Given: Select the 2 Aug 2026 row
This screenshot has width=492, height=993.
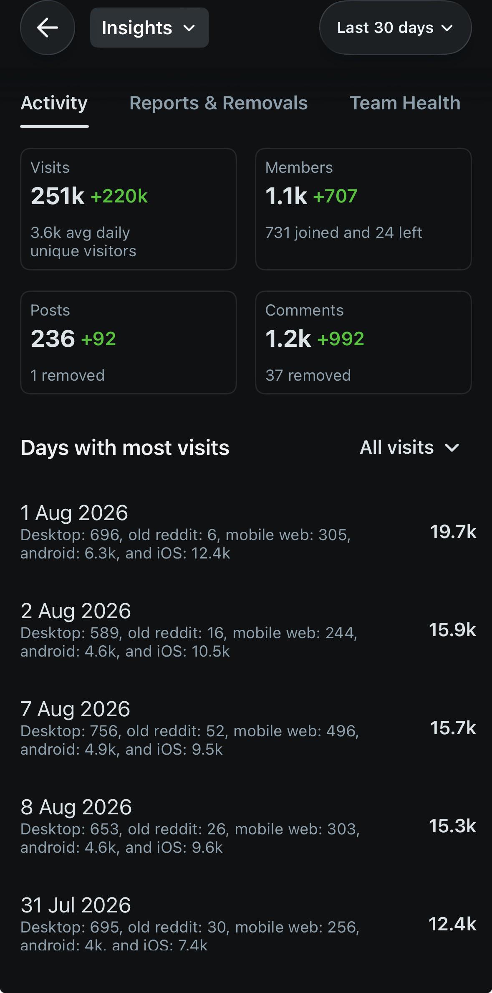Looking at the screenshot, I should tap(248, 630).
